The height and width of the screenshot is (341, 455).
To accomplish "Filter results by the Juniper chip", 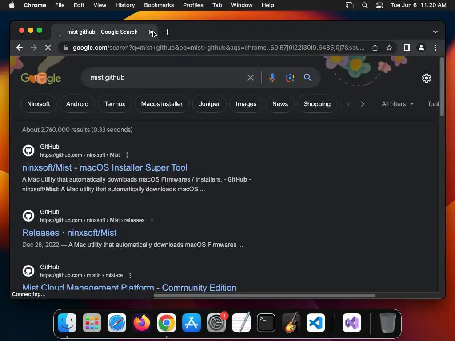I will click(x=209, y=104).
